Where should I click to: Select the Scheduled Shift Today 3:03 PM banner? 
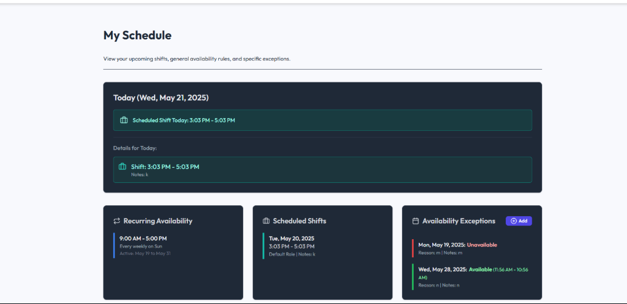[323, 121]
